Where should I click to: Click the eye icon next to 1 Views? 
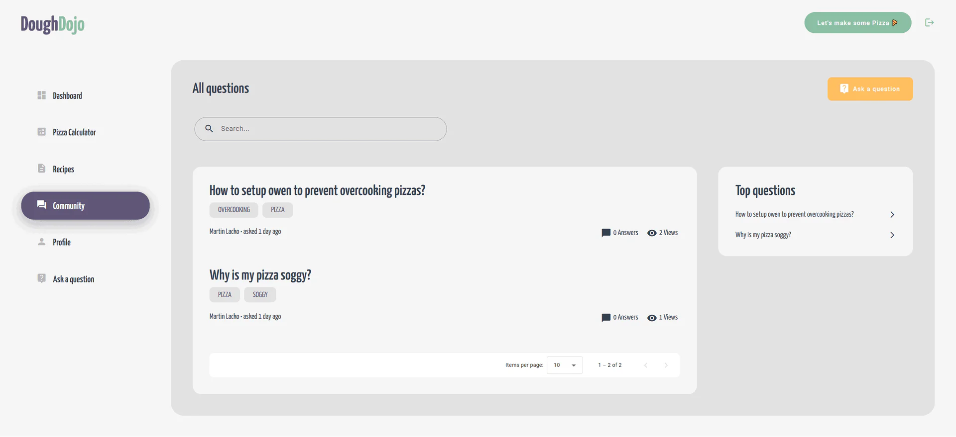click(652, 317)
